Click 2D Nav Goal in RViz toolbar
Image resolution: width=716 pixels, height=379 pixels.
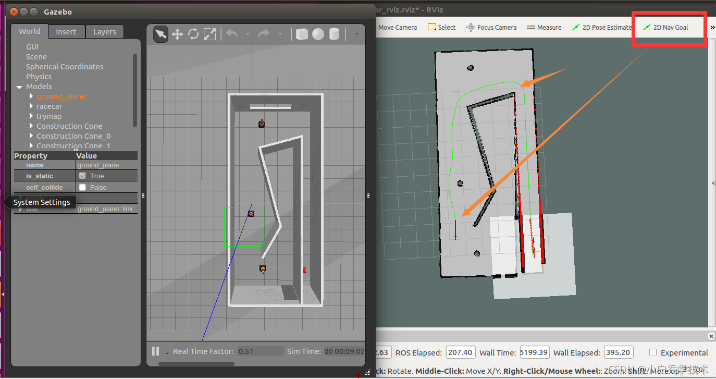coord(665,27)
